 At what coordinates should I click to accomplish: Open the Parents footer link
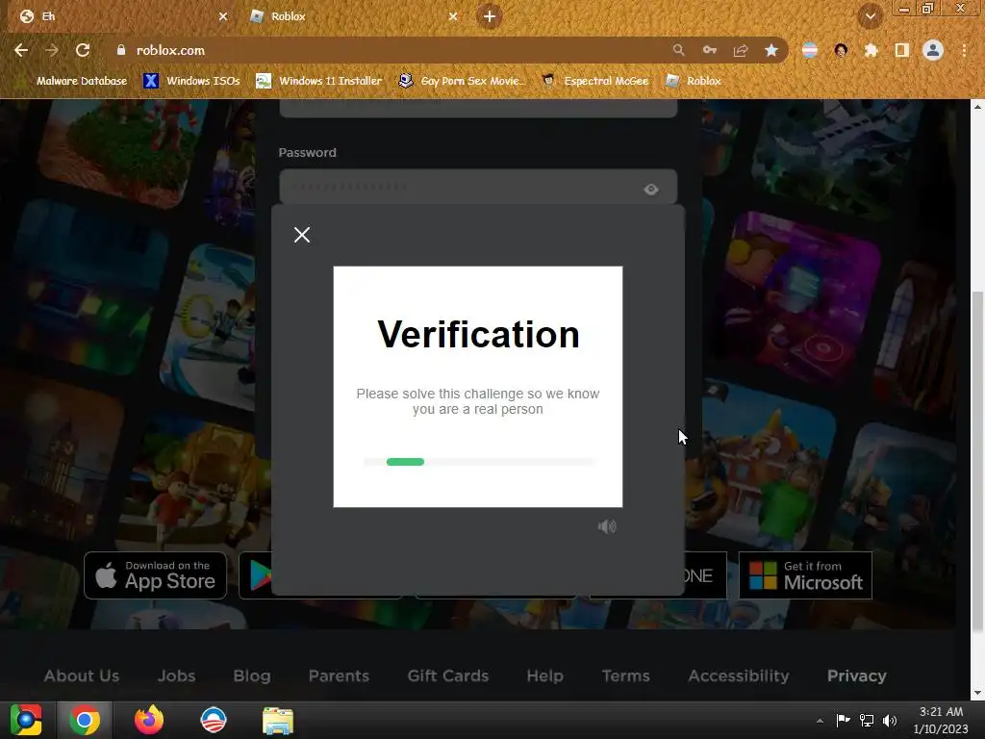[x=339, y=675]
